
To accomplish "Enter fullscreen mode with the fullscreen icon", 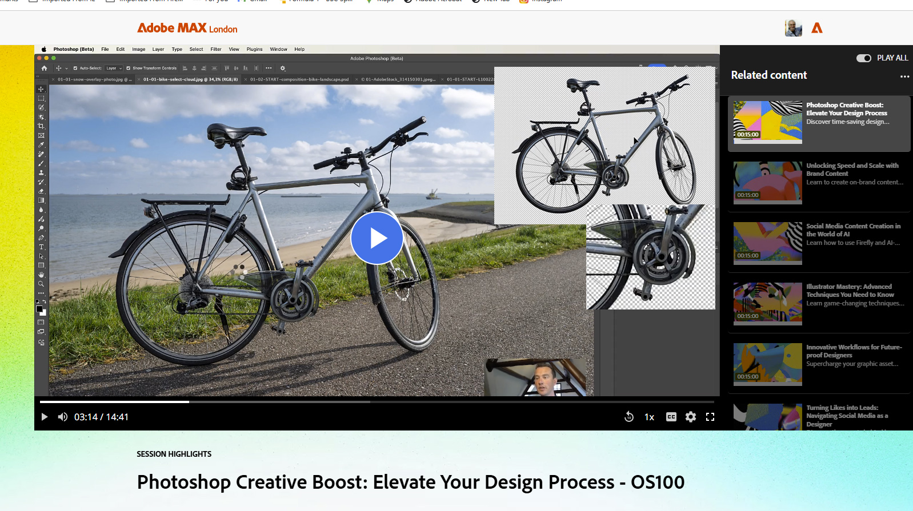I will [x=710, y=417].
